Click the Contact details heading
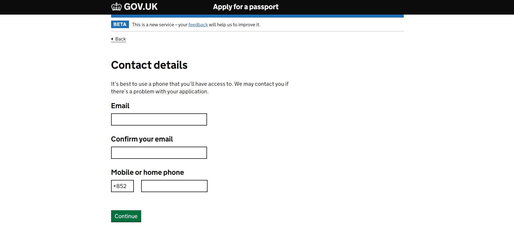 click(x=149, y=65)
